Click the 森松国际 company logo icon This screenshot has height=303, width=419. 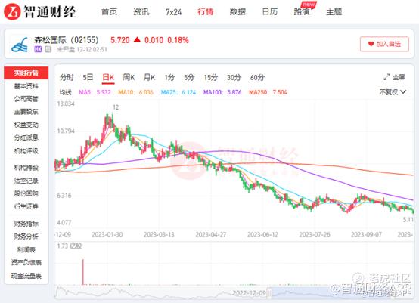(x=20, y=45)
